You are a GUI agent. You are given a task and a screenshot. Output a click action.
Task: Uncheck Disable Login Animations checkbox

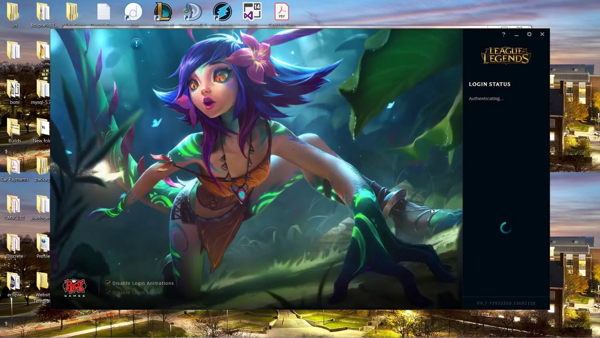click(x=108, y=283)
